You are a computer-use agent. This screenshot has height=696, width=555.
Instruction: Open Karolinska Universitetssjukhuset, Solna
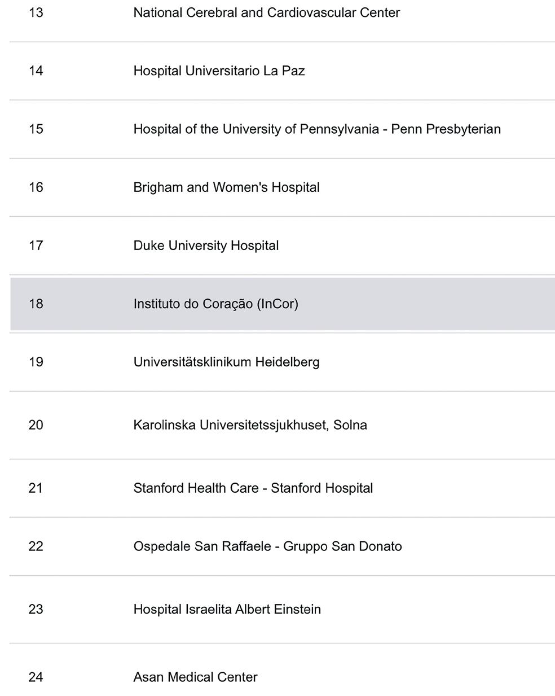click(250, 425)
